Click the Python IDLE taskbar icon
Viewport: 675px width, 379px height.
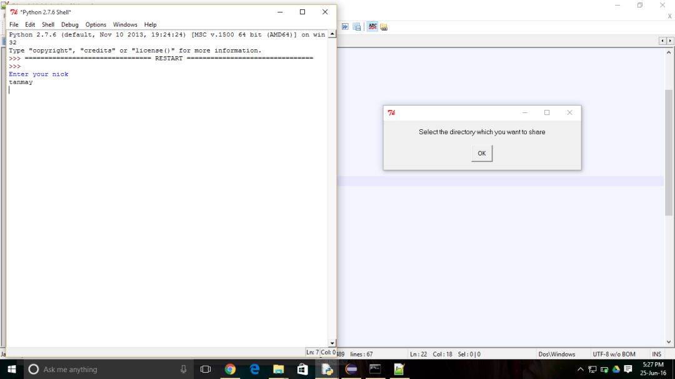[x=327, y=369]
